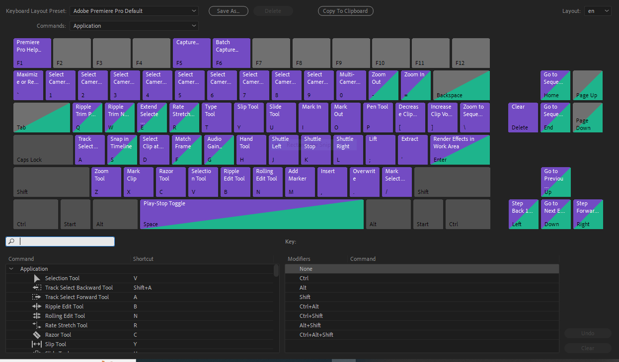
Task: Click the Clear Delete key
Action: point(523,118)
